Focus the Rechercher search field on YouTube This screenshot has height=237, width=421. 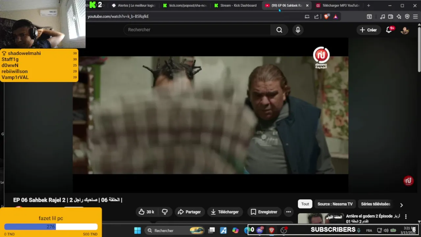pyautogui.click(x=197, y=30)
